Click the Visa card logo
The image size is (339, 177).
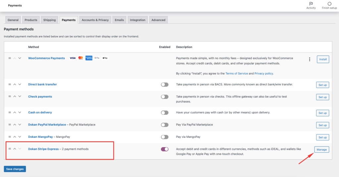pos(73,58)
